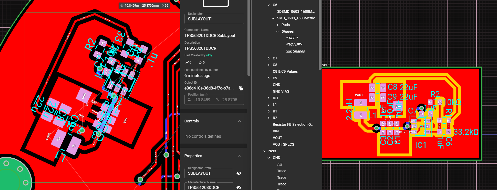Edit the Position X value field

point(202,100)
